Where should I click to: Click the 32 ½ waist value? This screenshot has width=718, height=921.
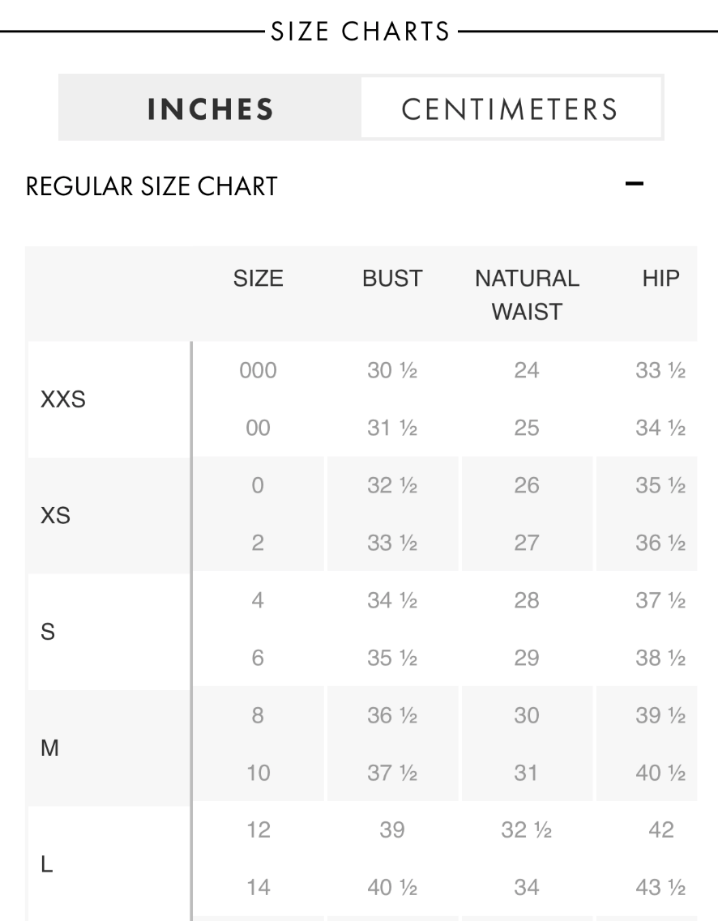click(x=527, y=829)
